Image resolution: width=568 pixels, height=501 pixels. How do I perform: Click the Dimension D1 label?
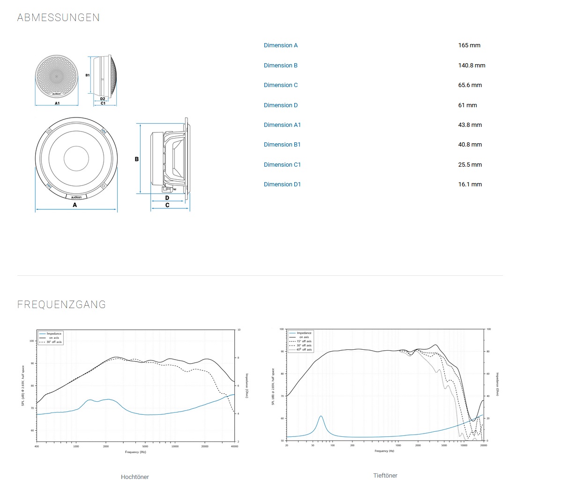(x=282, y=184)
